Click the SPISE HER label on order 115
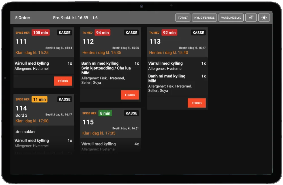The height and width of the screenshot is (185, 283). click(x=89, y=113)
